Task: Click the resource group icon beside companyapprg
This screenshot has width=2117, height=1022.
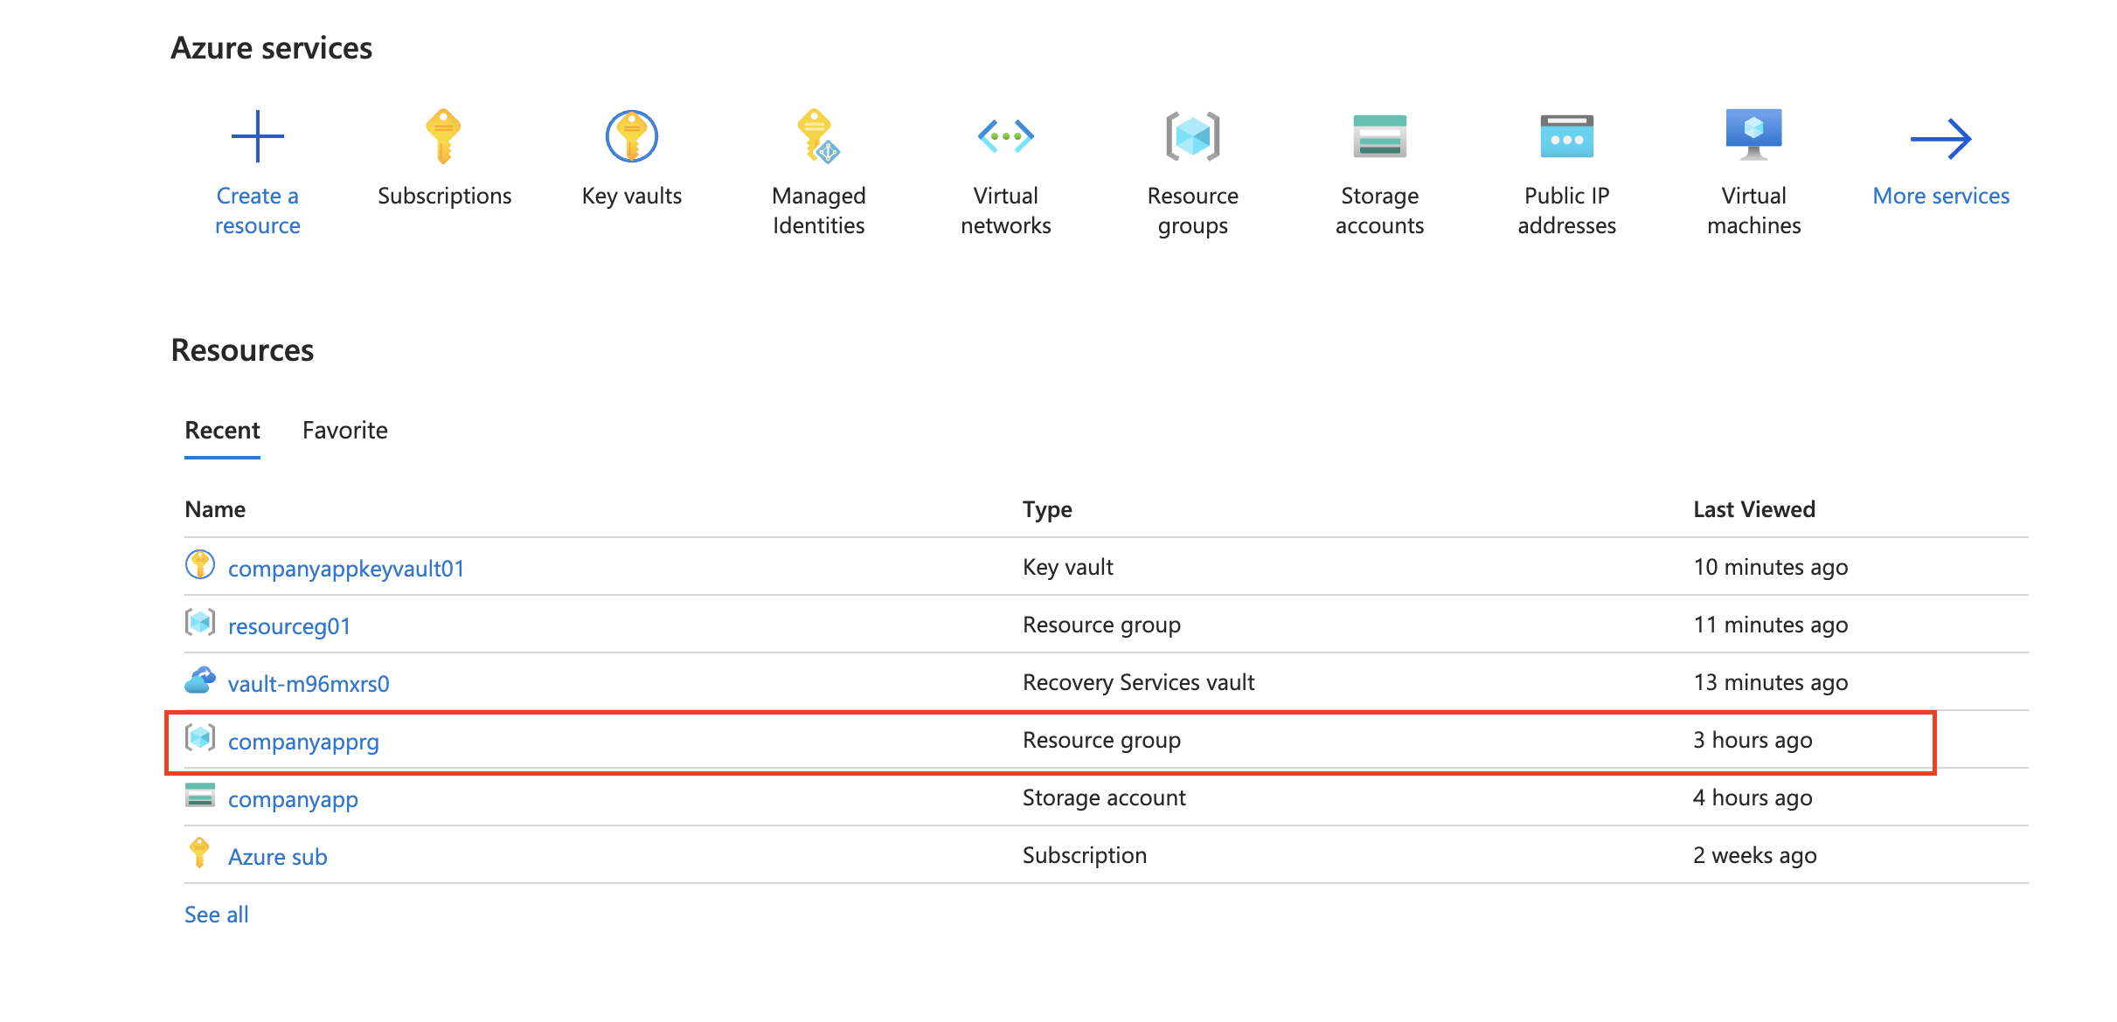Action: (x=200, y=738)
